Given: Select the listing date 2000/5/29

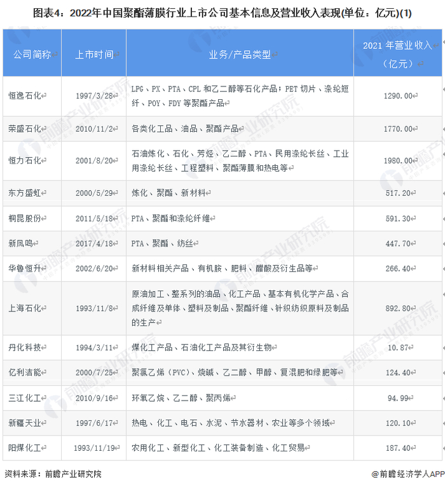Looking at the screenshot, I should point(94,193).
